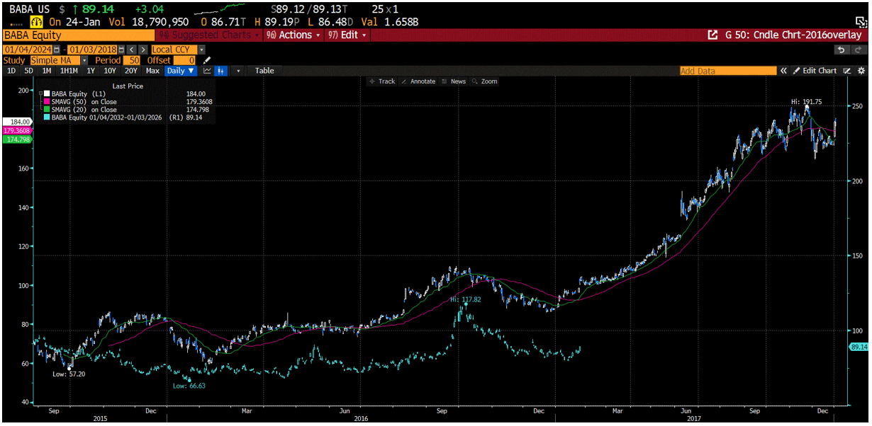Shift date range back with left arrow
Image resolution: width=872 pixels, height=426 pixels.
pyautogui.click(x=133, y=50)
